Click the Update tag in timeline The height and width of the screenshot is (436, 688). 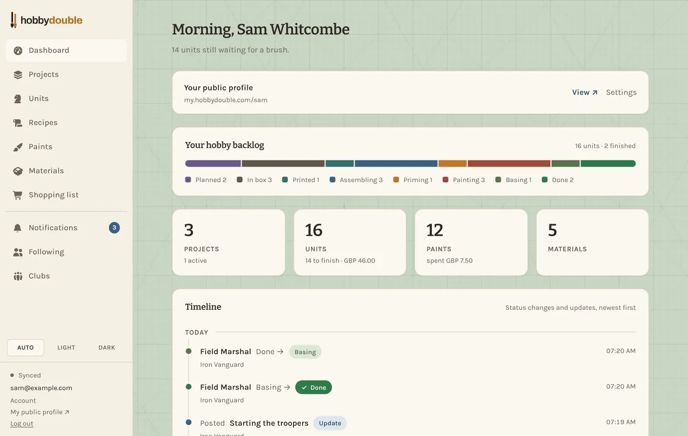330,423
